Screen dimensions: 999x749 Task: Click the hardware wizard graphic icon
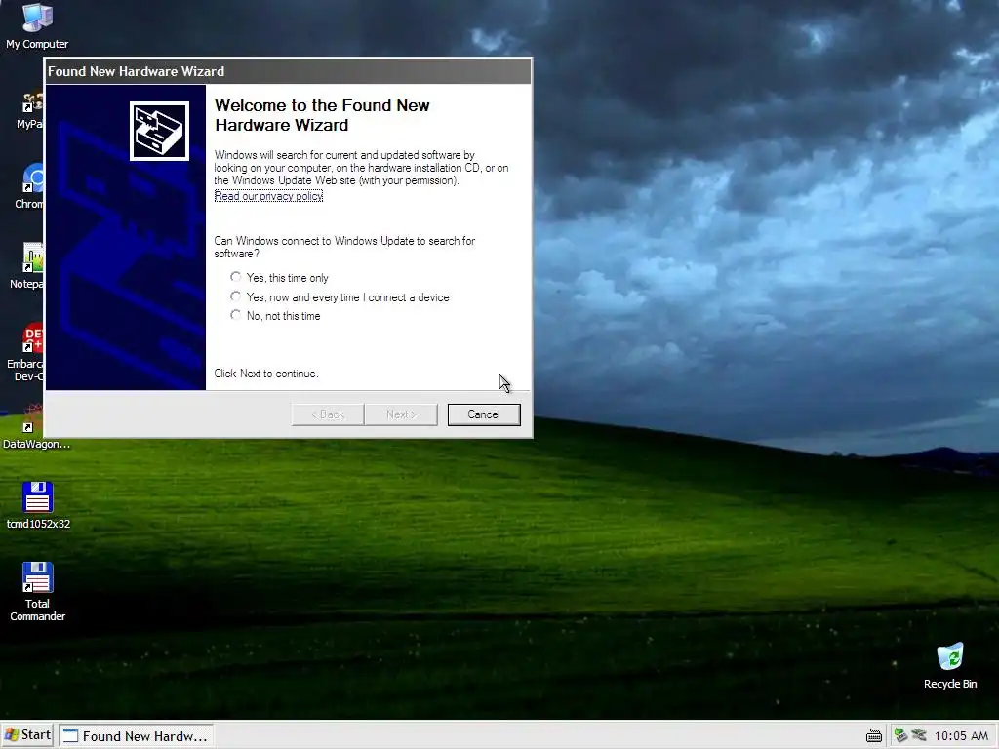click(159, 132)
